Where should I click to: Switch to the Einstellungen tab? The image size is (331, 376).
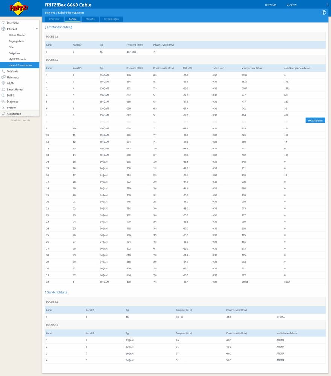coord(111,19)
